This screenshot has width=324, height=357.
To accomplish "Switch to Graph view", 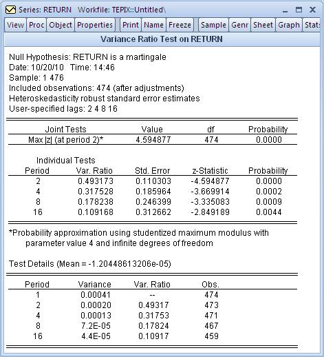I will pyautogui.click(x=289, y=25).
